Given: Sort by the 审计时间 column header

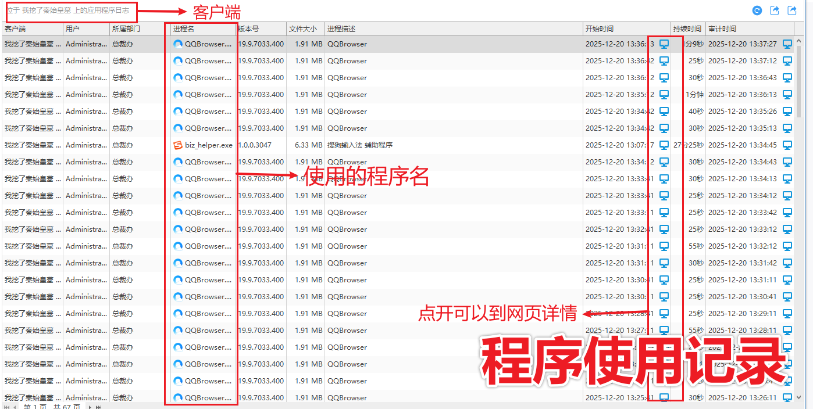Looking at the screenshot, I should 750,28.
